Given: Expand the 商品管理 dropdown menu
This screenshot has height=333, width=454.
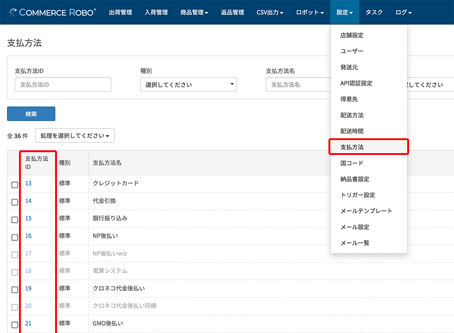Looking at the screenshot, I should pos(194,12).
